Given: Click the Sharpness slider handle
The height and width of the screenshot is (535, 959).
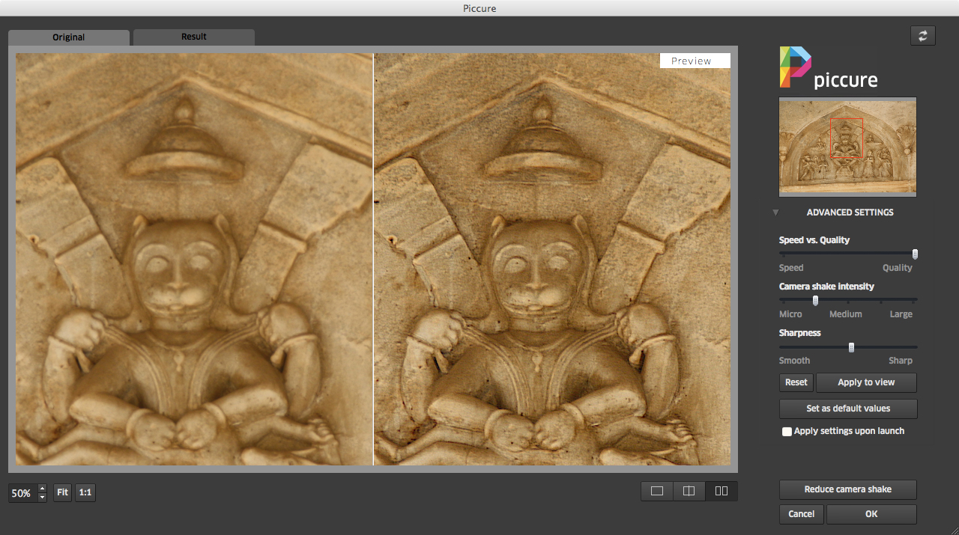Looking at the screenshot, I should point(851,347).
